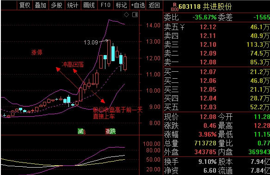The width and height of the screenshot is (270, 175).
Task: Click the 冲高回落 annotation text
Action: coord(73,65)
